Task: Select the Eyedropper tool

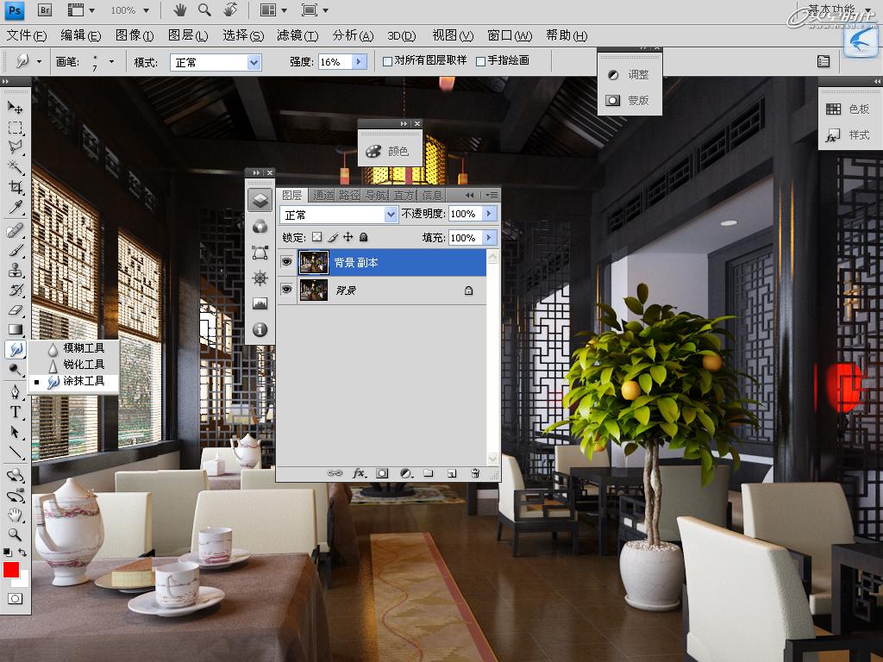Action: [x=16, y=207]
